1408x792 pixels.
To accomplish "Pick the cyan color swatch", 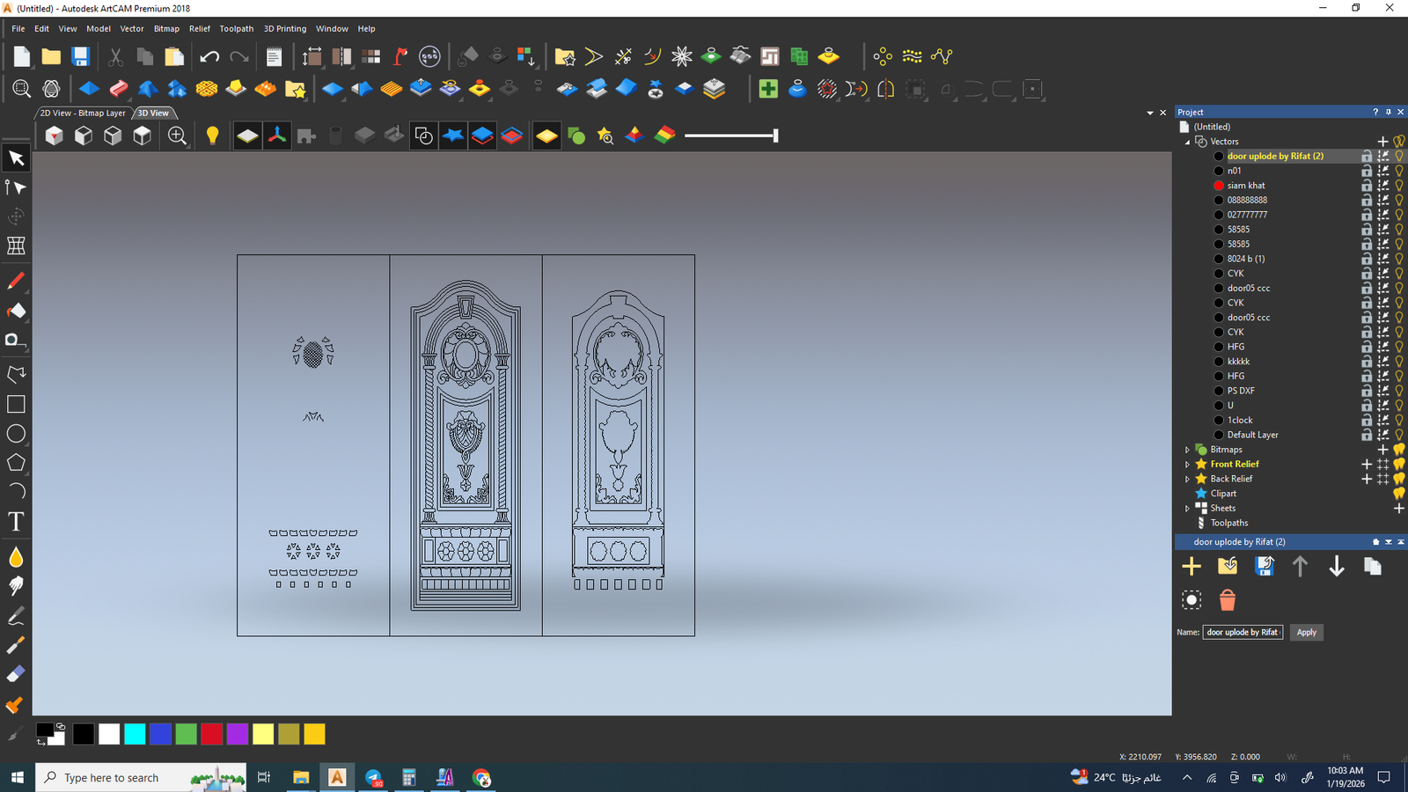I will (x=135, y=734).
